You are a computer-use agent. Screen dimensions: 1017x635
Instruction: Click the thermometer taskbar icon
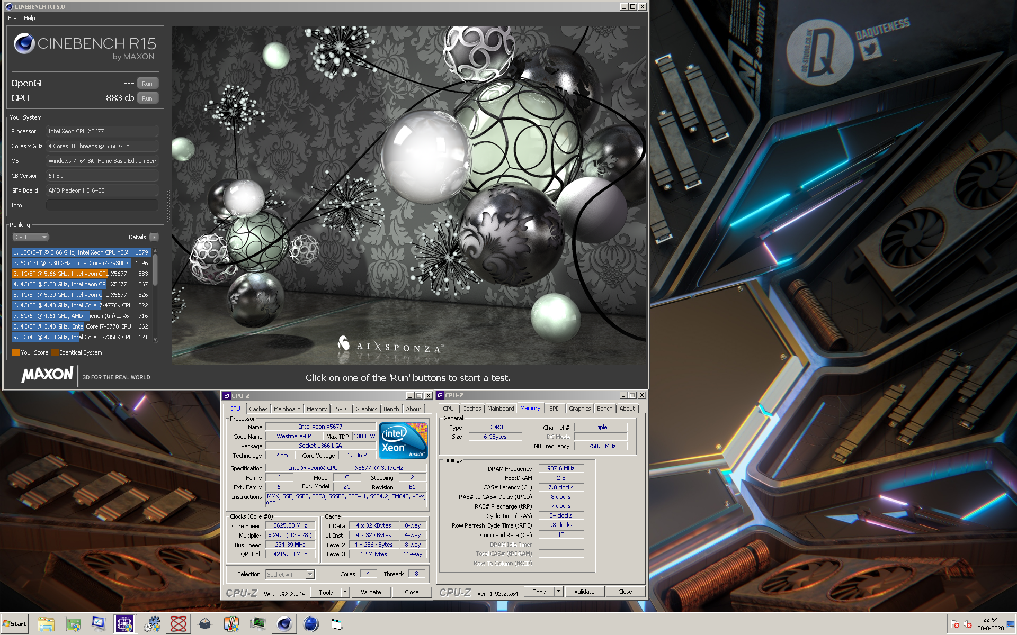click(x=231, y=624)
